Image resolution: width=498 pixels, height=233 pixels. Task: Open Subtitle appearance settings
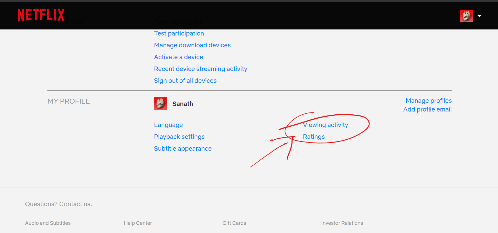point(183,149)
